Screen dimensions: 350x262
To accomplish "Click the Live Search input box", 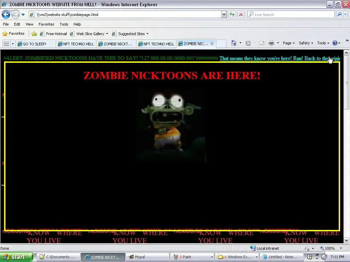I will pos(291,14).
